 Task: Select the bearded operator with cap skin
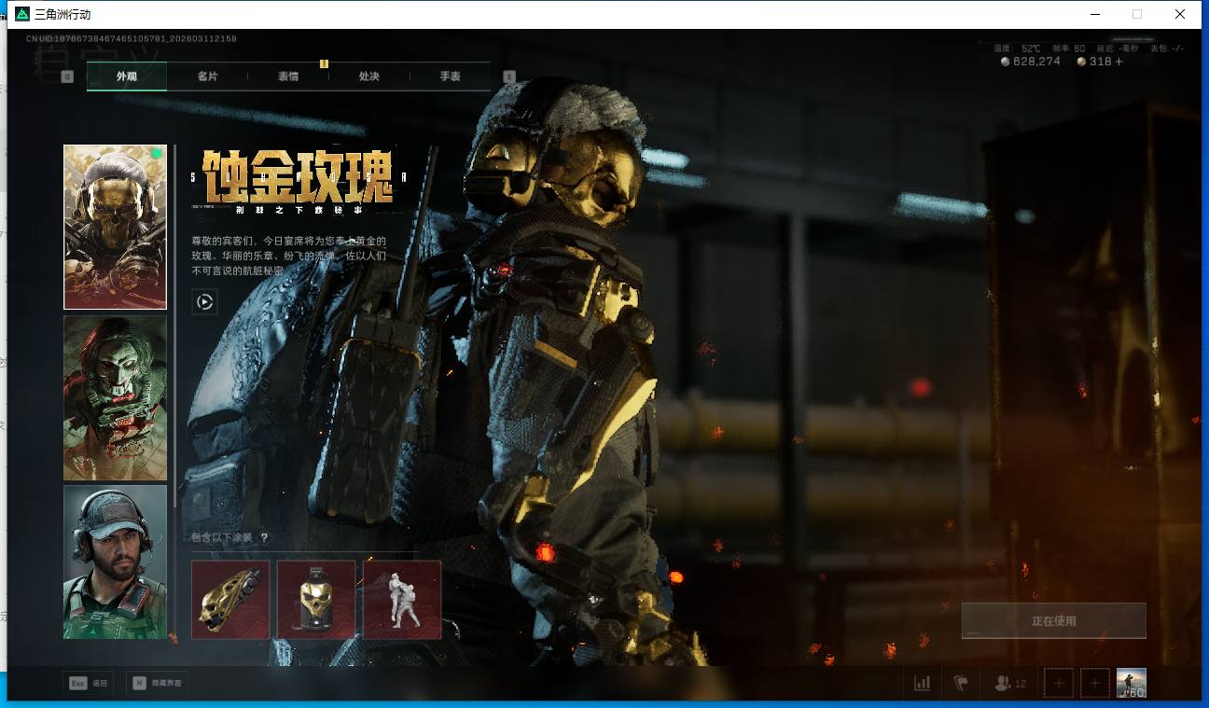115,562
